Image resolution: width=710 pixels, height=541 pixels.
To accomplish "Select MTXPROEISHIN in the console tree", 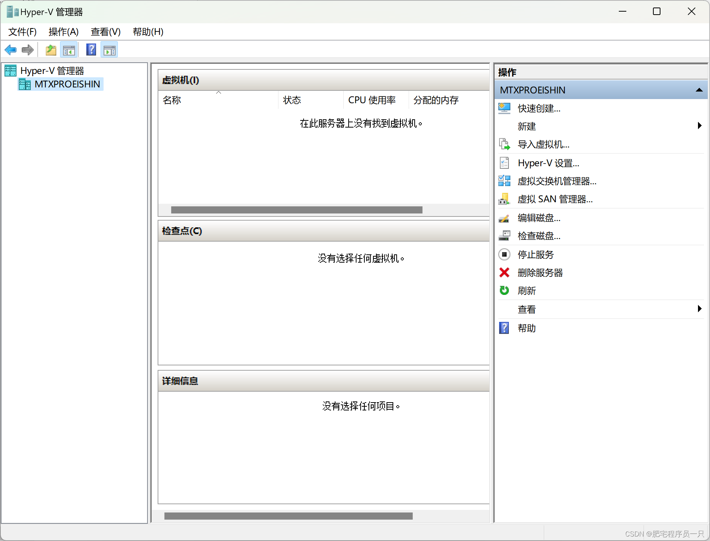I will pos(68,84).
